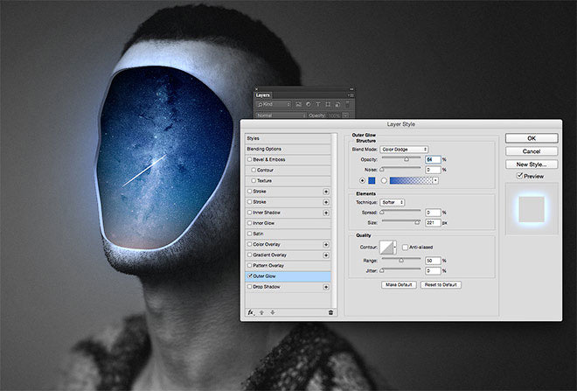Open the Contour picker dropdown arrow
The width and height of the screenshot is (577, 391).
[395, 248]
